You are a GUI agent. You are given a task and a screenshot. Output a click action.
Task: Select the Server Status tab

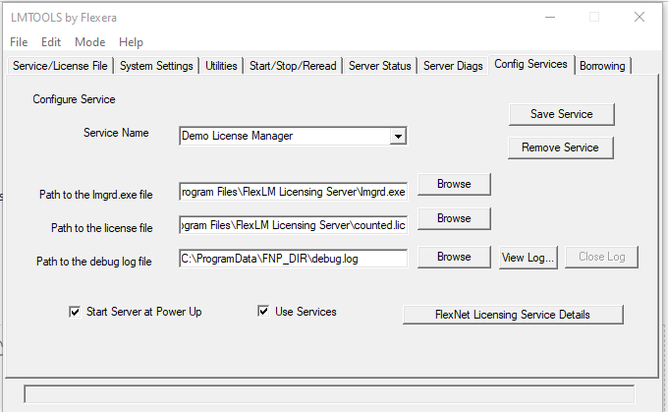coord(379,66)
